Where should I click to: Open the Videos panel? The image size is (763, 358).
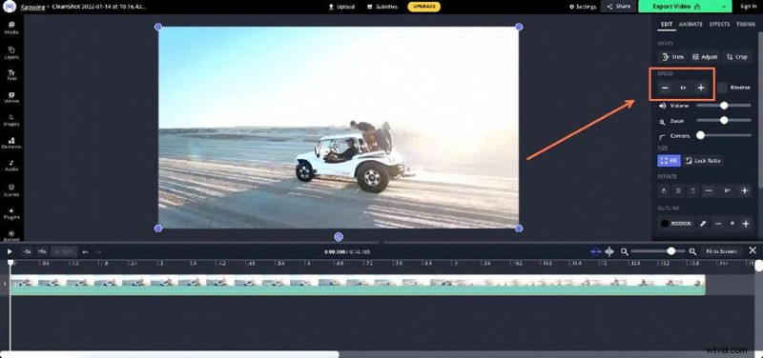tap(11, 98)
